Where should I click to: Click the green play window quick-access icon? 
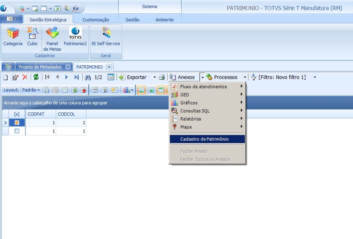(x=58, y=8)
